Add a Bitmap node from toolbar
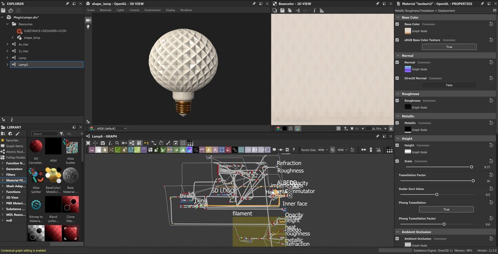Image resolution: width=498 pixels, height=254 pixels. tap(92, 150)
